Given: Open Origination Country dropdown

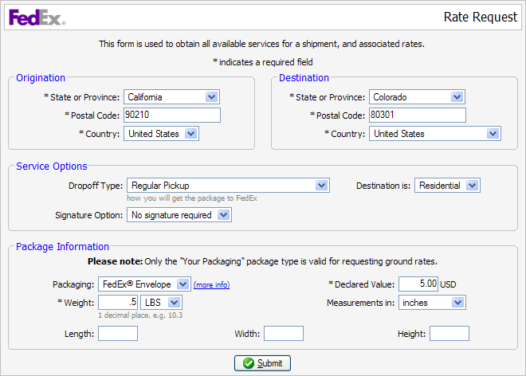Looking at the screenshot, I should coord(161,134).
